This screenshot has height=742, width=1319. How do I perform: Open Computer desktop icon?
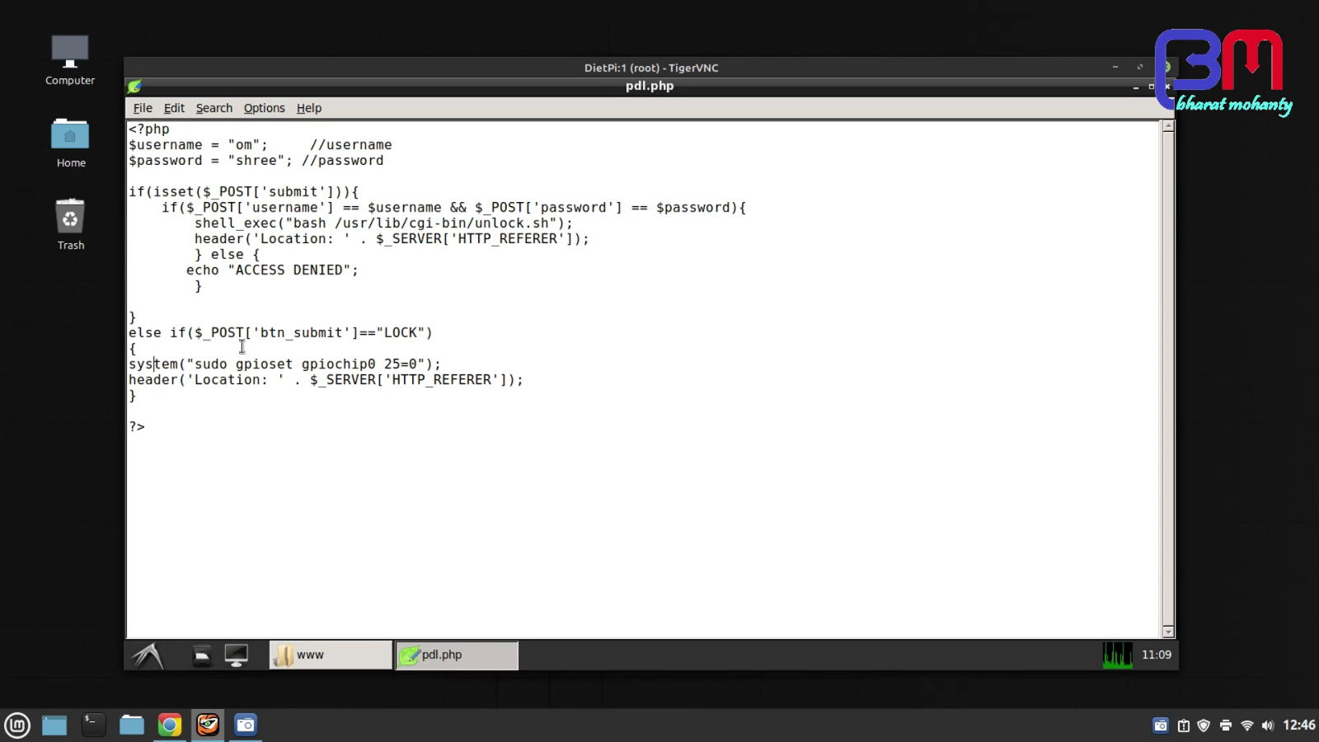pos(70,60)
